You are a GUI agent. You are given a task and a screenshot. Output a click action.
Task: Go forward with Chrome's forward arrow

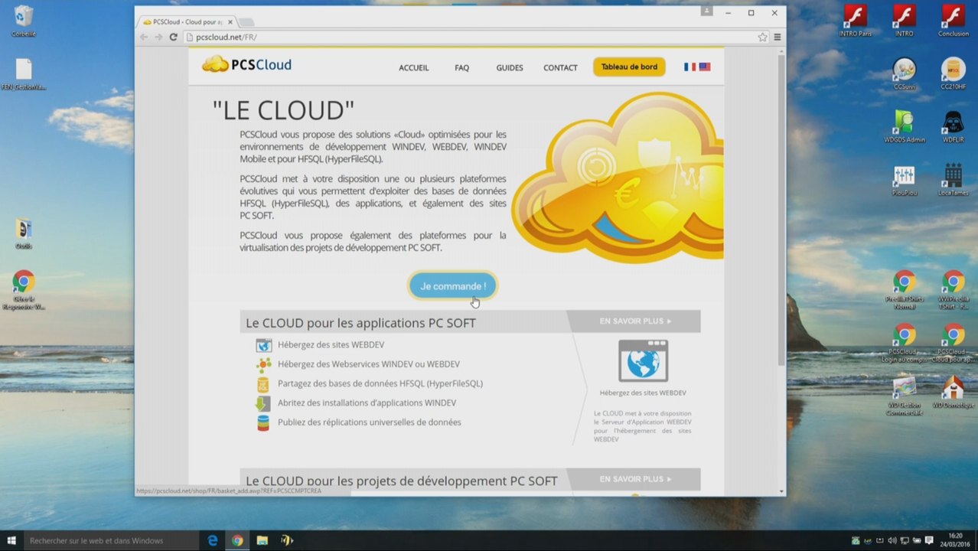point(158,37)
